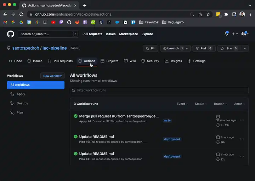Open the plus create-new dropdown
This screenshot has width=255, height=181.
(235, 34)
